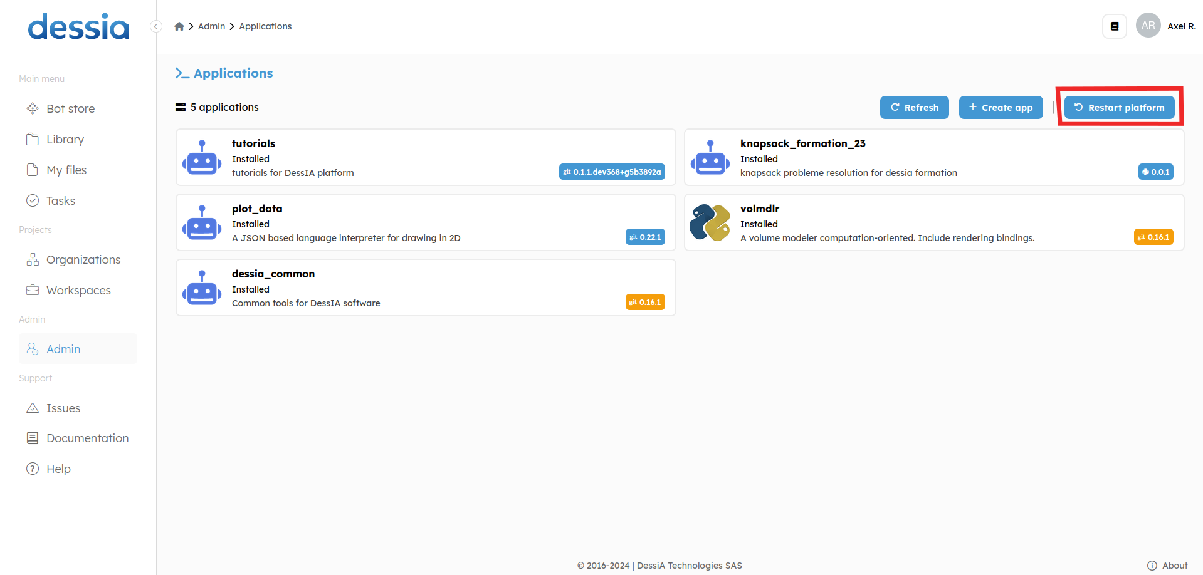Viewport: 1203px width, 575px height.
Task: Click the Bot store icon
Action: (33, 108)
